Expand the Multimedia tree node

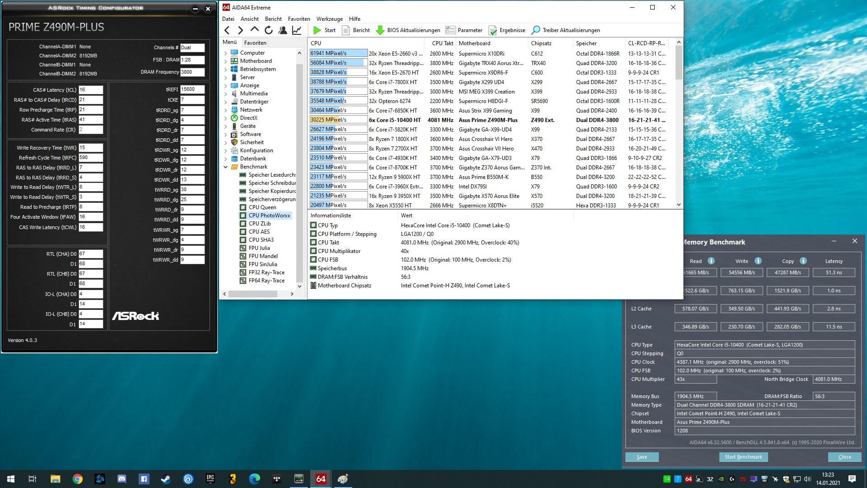226,94
